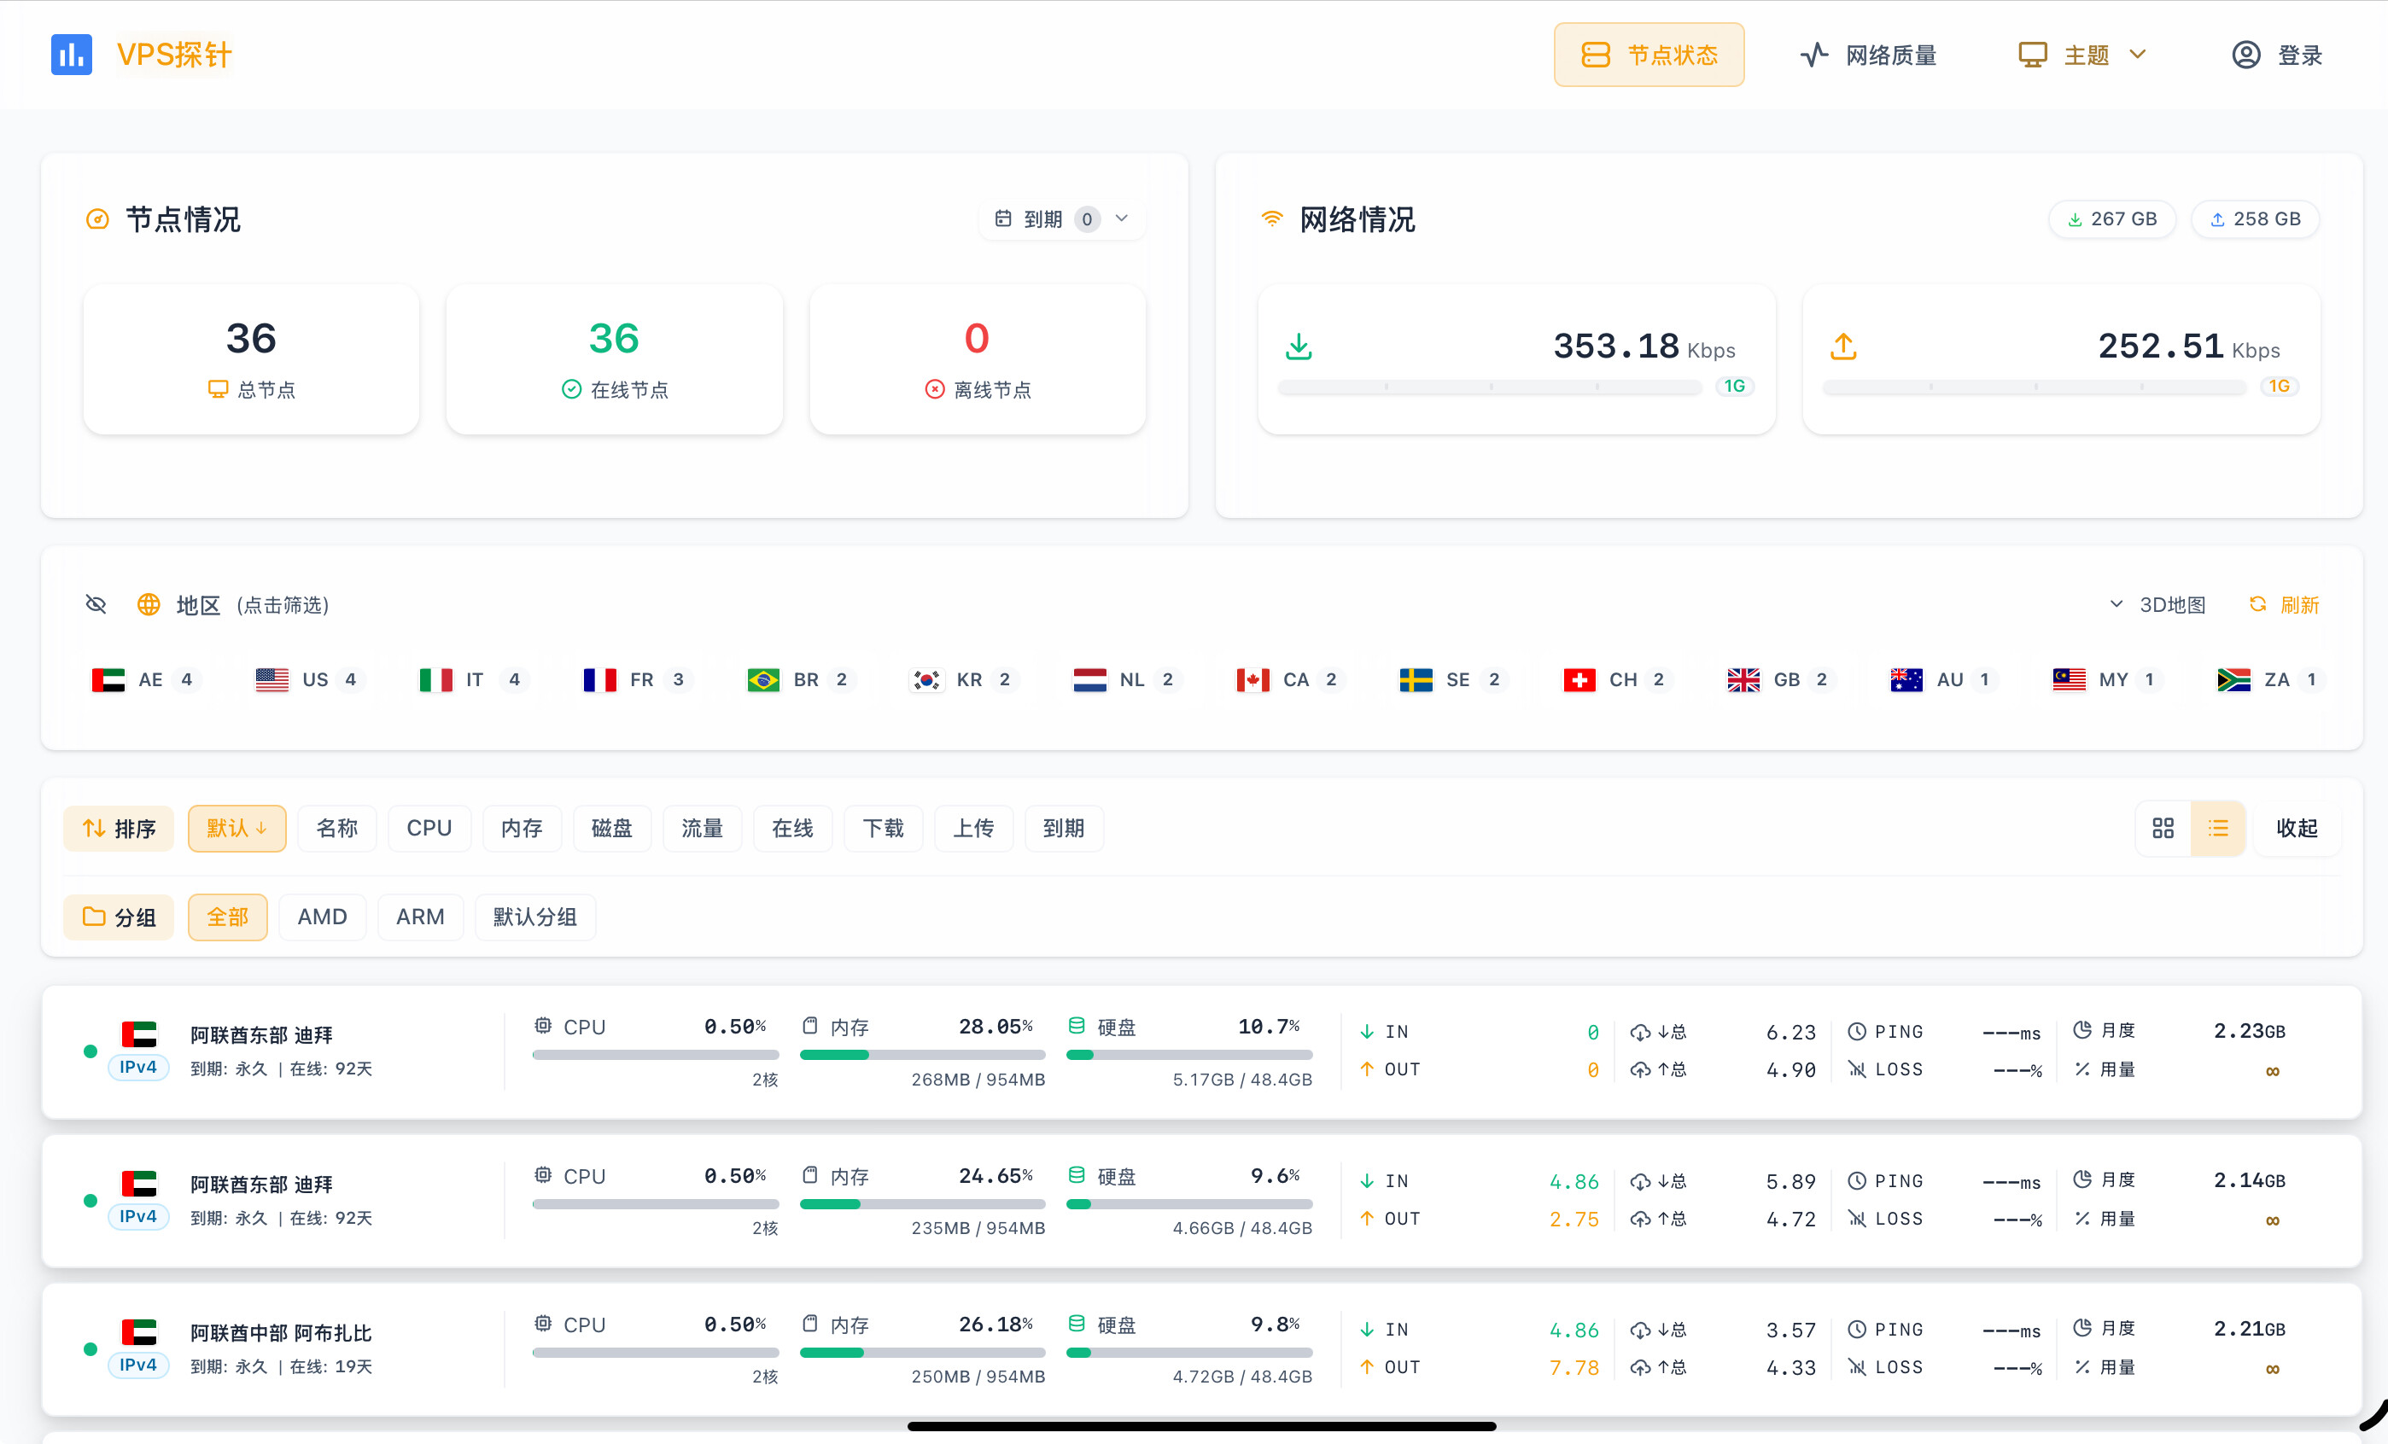Click the red cross icon beside 离线节点
The image size is (2388, 1444).
[934, 389]
